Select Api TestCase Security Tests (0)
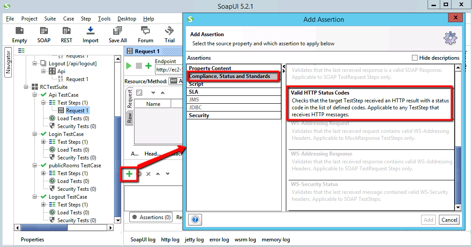Viewport: 472px width, 247px height. pos(77,126)
